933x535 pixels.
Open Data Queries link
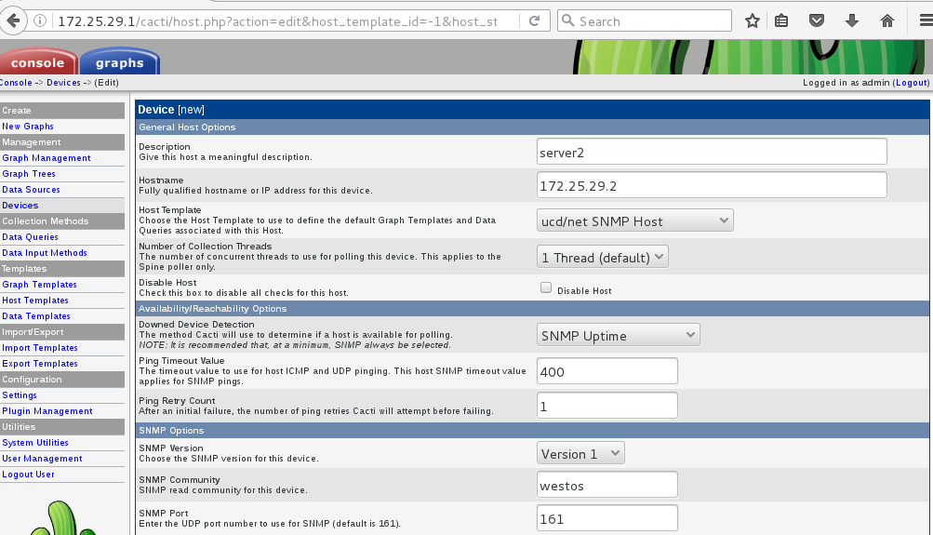[30, 237]
